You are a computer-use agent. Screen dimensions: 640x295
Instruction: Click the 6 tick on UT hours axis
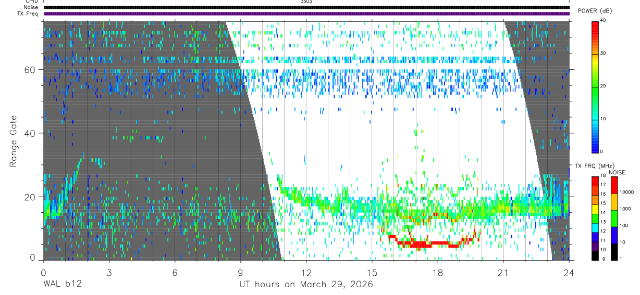tap(175, 272)
